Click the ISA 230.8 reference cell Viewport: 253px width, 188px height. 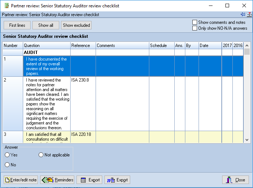point(83,104)
